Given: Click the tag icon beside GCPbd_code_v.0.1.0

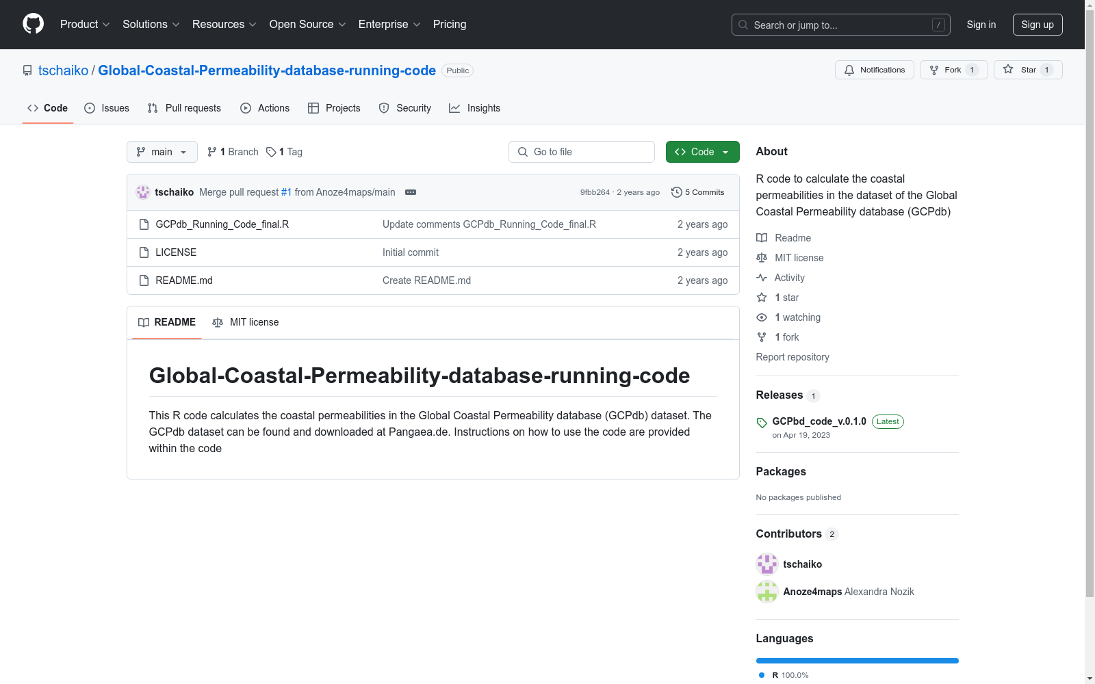Looking at the screenshot, I should [x=762, y=423].
